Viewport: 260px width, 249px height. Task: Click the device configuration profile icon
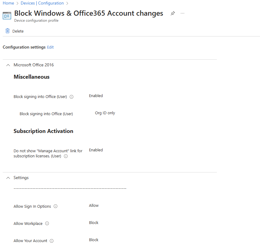coord(7,16)
